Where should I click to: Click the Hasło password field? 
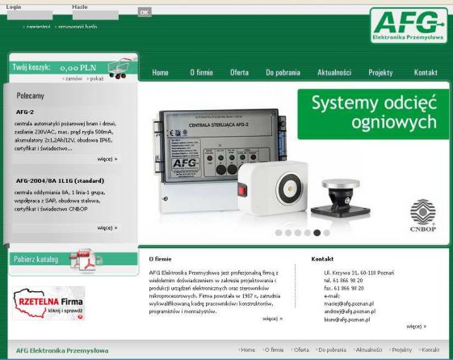(x=95, y=15)
